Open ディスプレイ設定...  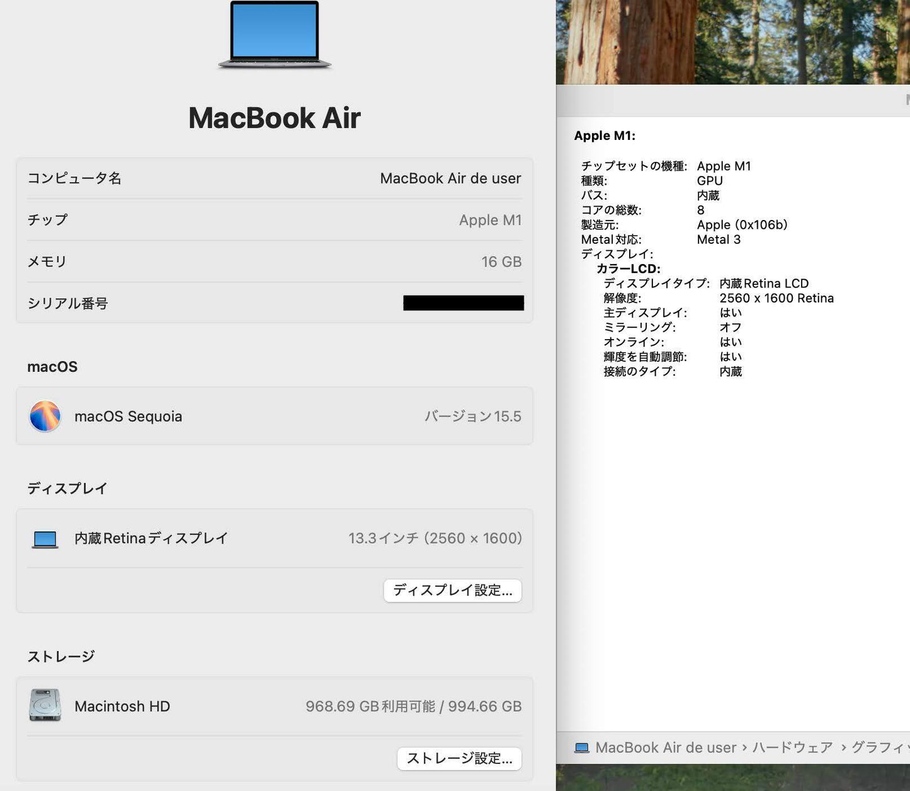click(x=452, y=591)
